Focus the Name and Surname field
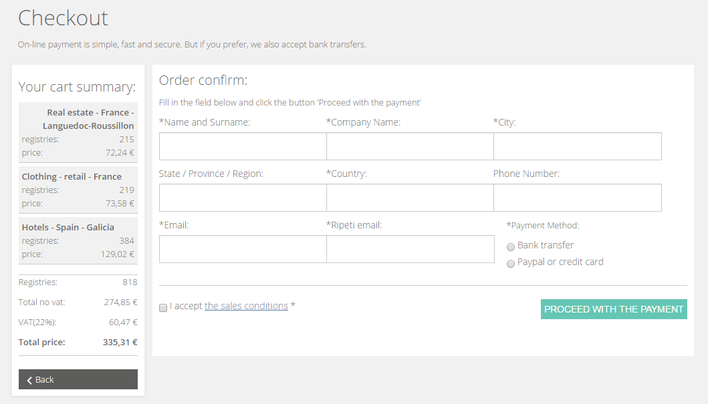Image resolution: width=708 pixels, height=404 pixels. 243,146
